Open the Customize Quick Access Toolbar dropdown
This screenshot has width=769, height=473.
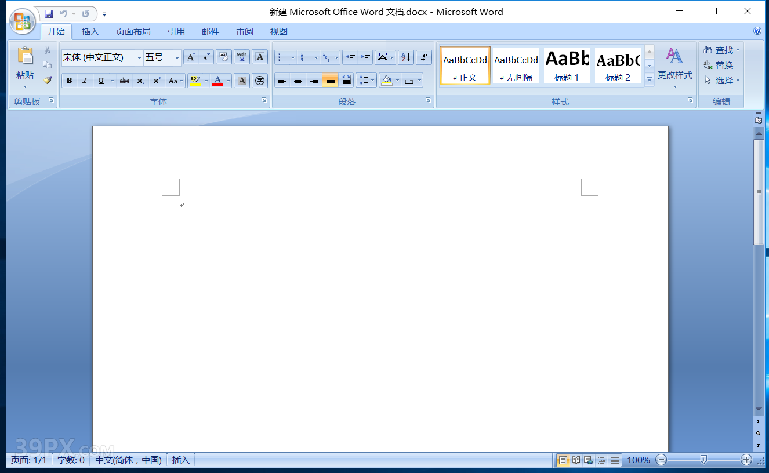coord(104,13)
